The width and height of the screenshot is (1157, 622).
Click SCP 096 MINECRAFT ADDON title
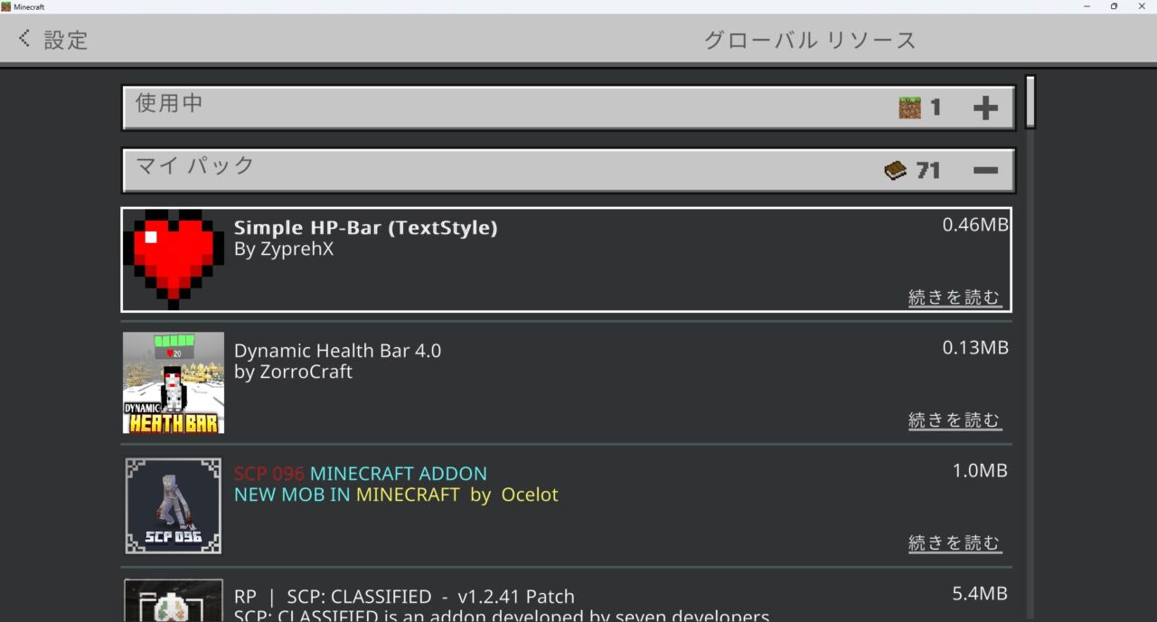[361, 474]
